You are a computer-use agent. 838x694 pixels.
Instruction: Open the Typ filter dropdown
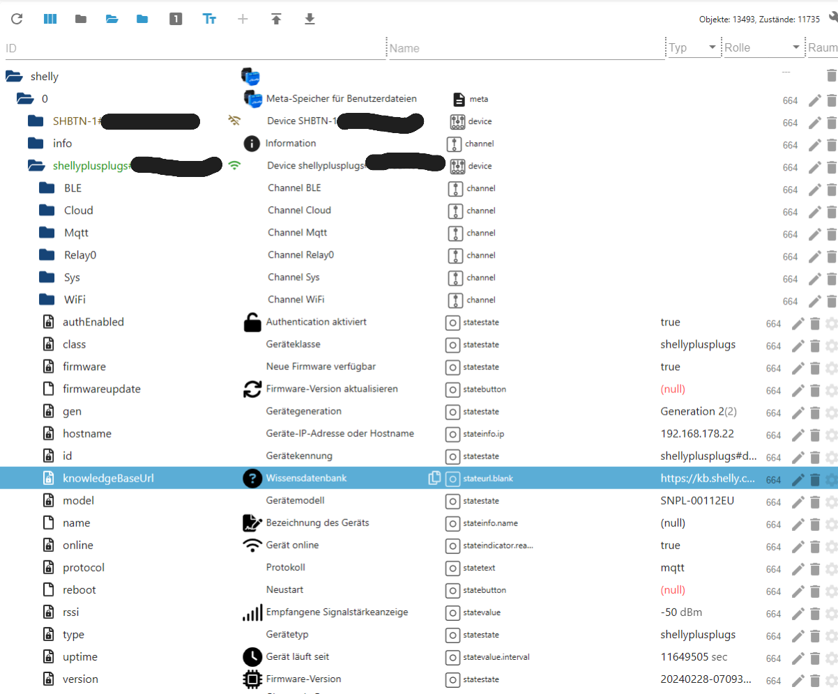pos(694,47)
